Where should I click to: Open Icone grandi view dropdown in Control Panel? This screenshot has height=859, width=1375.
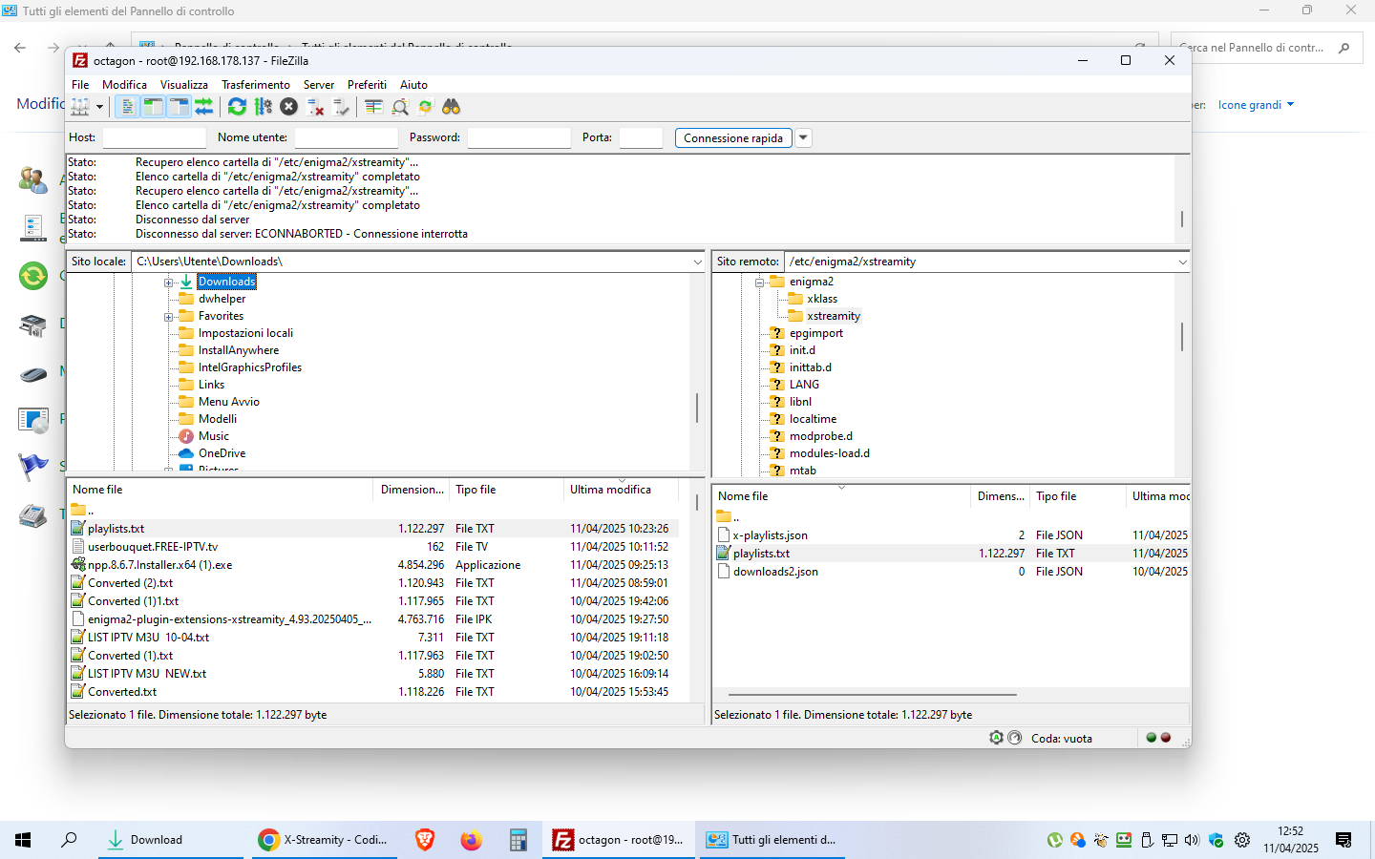[1256, 105]
